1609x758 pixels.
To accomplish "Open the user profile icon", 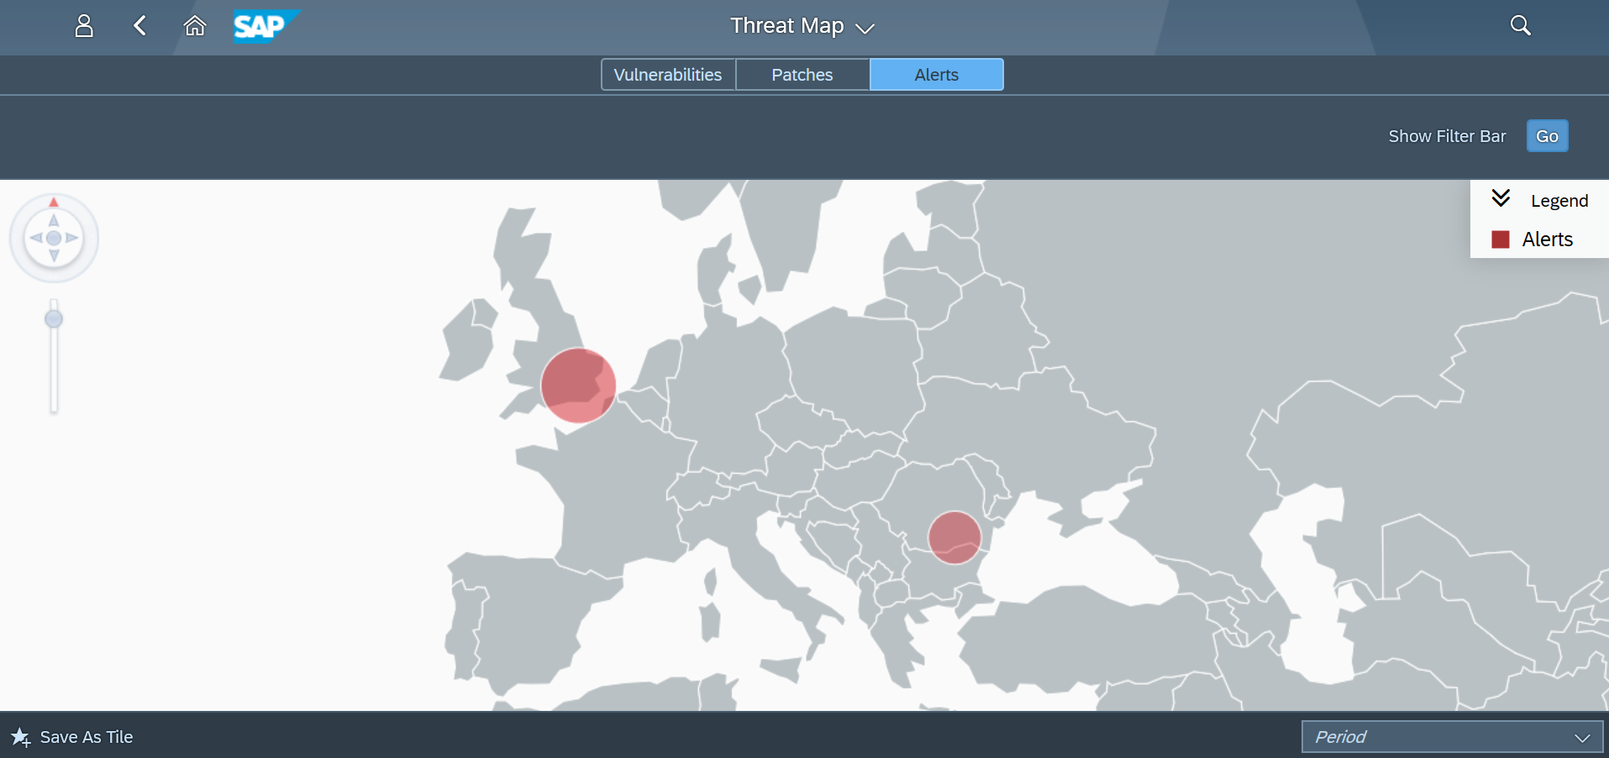I will (x=84, y=26).
